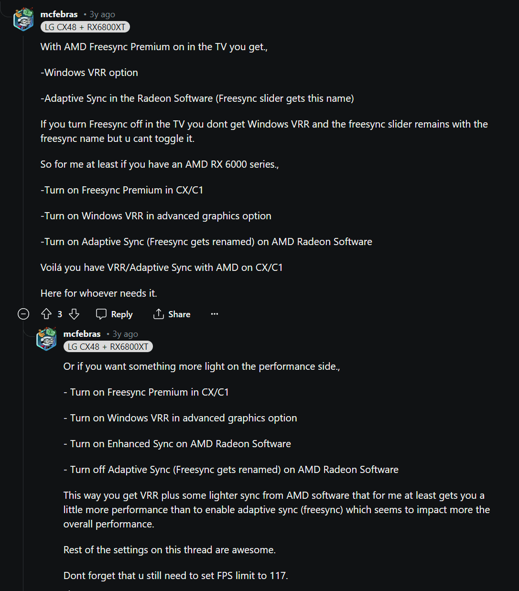Screen dimensions: 519x591
Task: Open the mcfebras username on the nested reply
Action: pyautogui.click(x=82, y=334)
